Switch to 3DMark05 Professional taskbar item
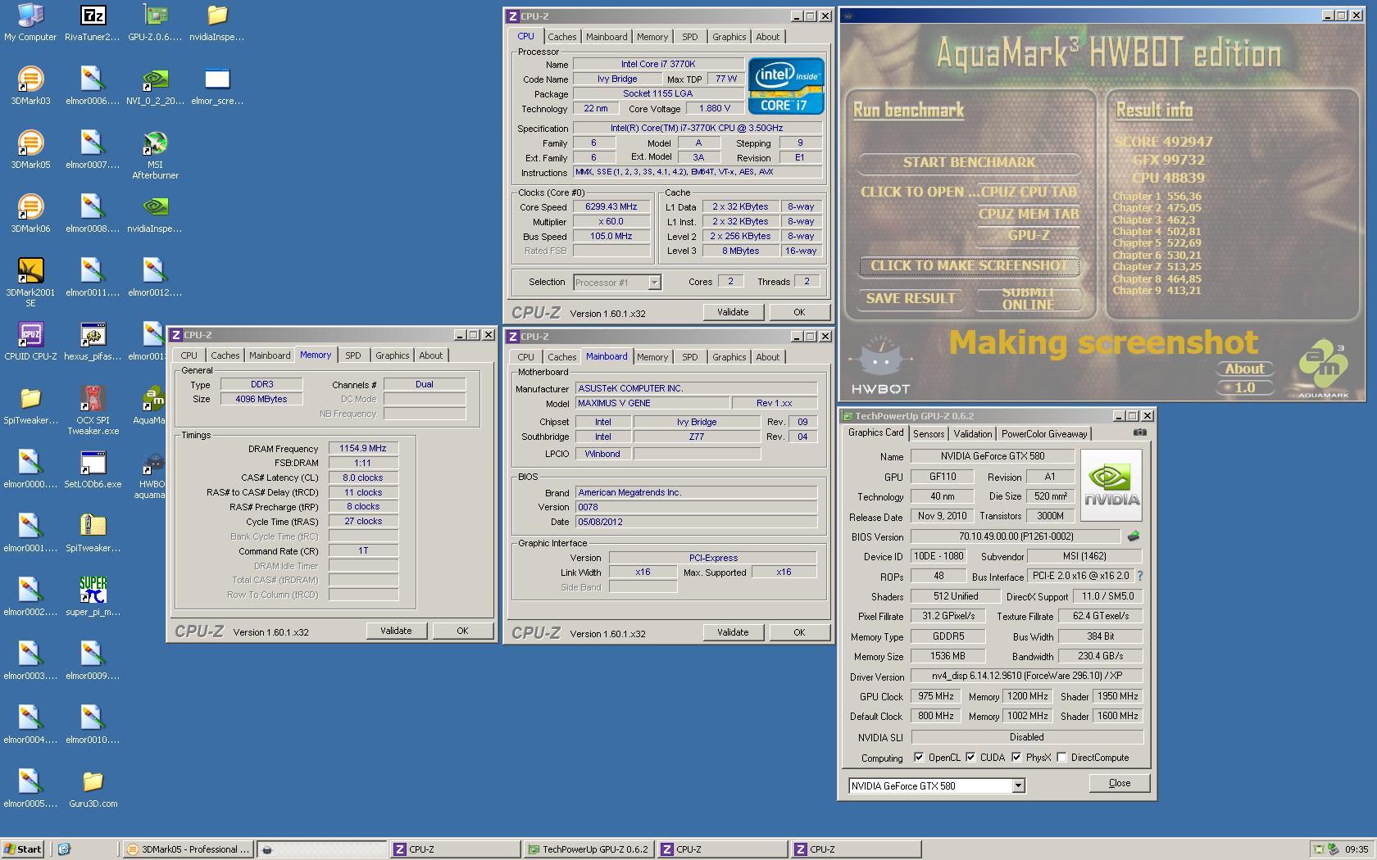The height and width of the screenshot is (860, 1377). [x=188, y=849]
